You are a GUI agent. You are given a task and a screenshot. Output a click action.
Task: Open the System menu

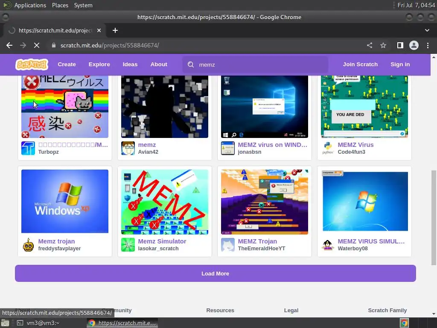(83, 5)
